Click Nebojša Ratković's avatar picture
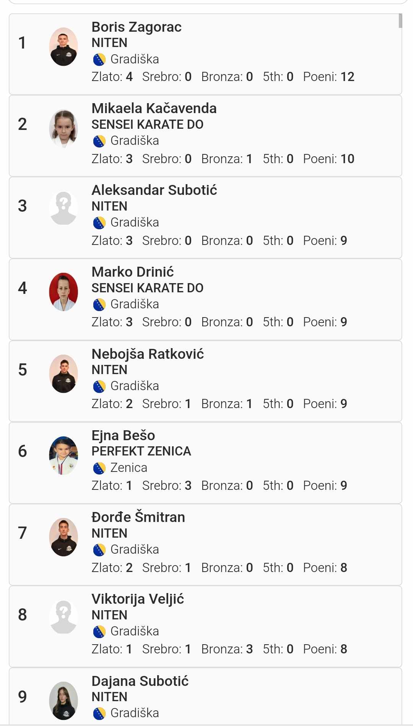Screen dimensions: 413x726 click(63, 373)
